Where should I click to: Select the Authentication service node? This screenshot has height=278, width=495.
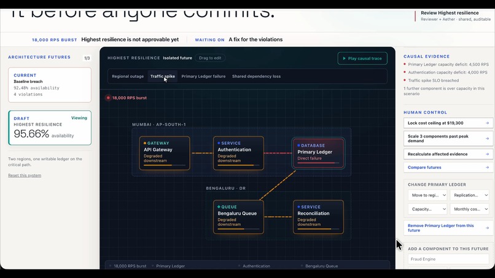coord(238,153)
